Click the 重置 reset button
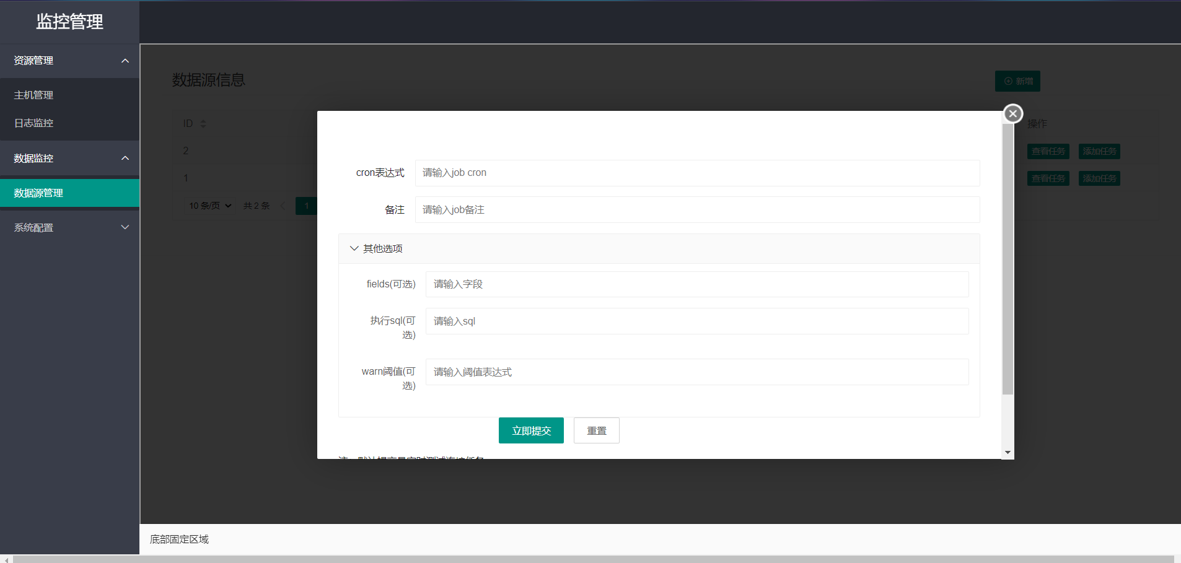 point(597,430)
